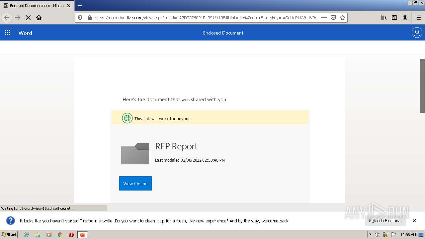Open Firefox account menu
This screenshot has width=425, height=239.
(x=405, y=18)
